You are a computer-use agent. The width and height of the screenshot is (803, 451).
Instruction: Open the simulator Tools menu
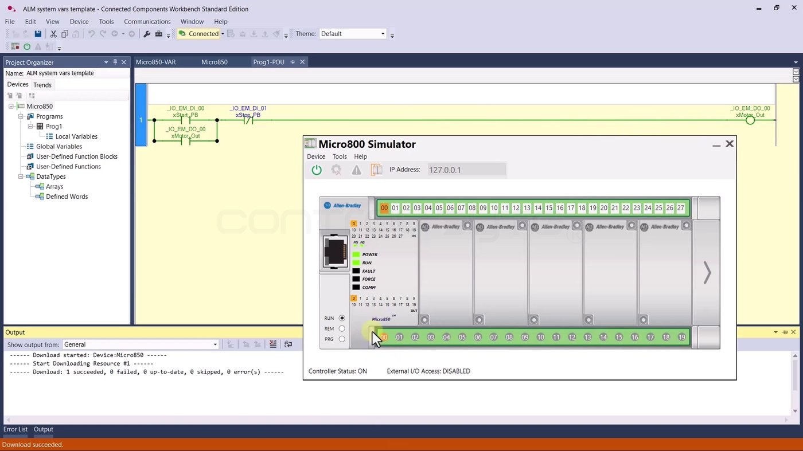[x=340, y=156]
